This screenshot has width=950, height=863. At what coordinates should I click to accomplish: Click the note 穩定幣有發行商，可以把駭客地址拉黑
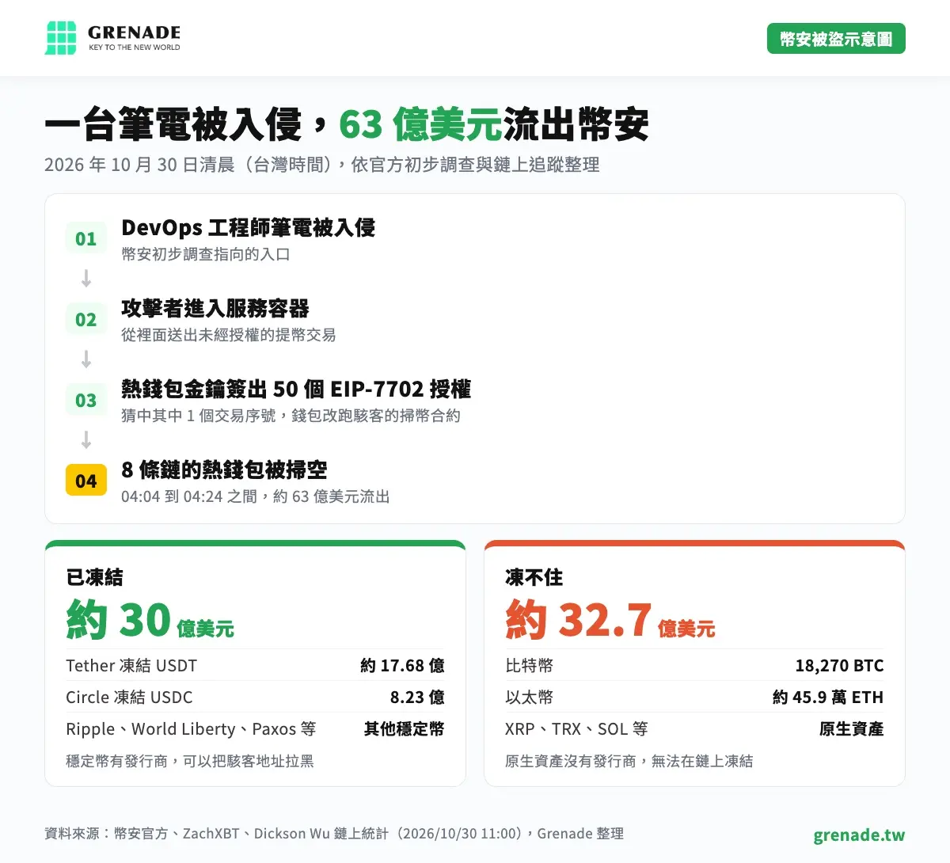pyautogui.click(x=190, y=761)
